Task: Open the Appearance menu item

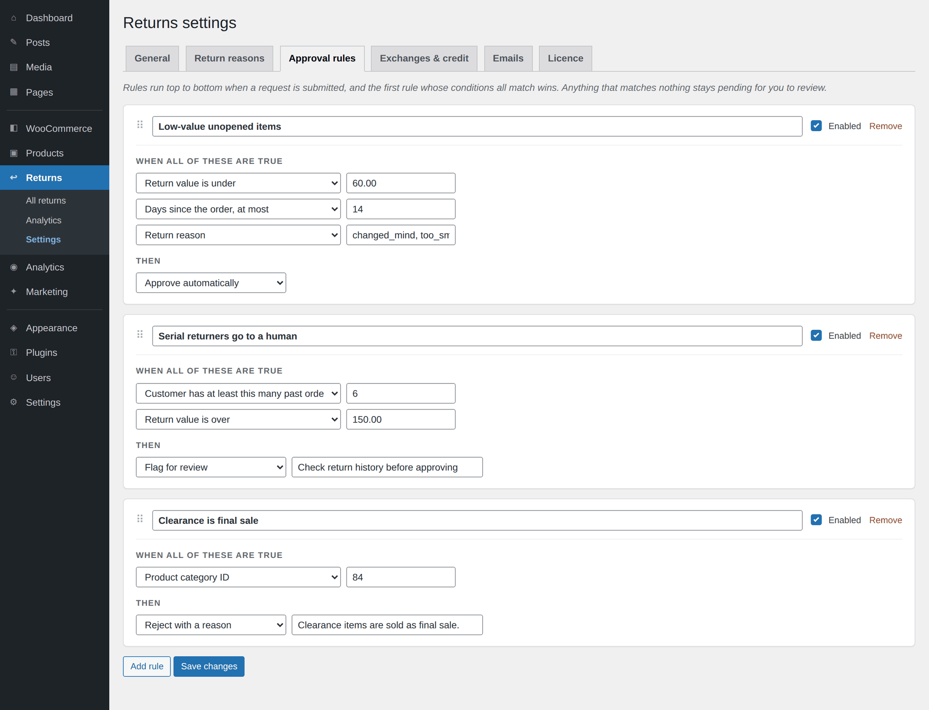Action: tap(55, 328)
